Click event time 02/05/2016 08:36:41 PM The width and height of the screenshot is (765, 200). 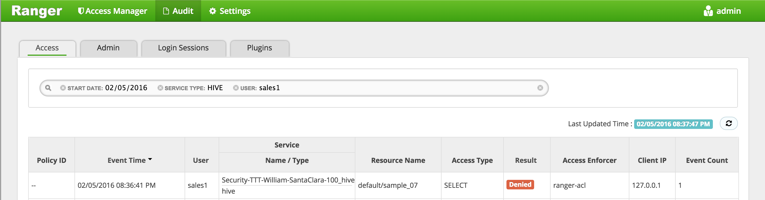click(x=117, y=185)
